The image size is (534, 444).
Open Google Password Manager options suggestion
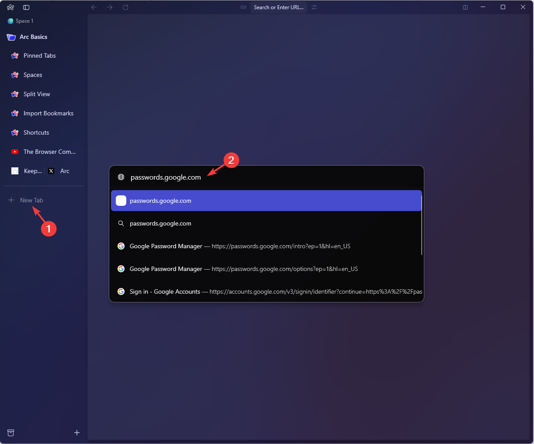(266, 269)
